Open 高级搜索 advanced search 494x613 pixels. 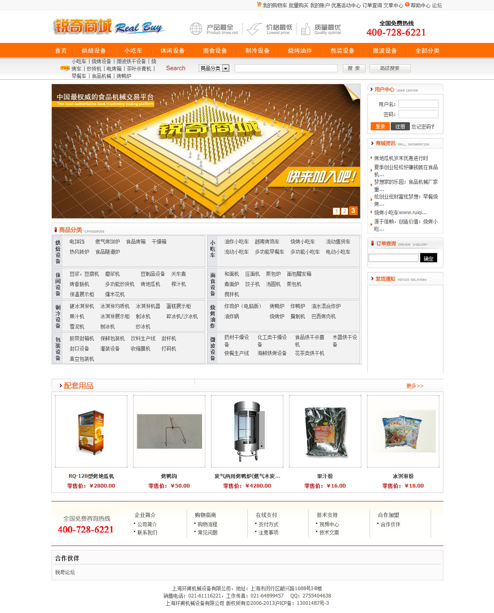coord(390,68)
